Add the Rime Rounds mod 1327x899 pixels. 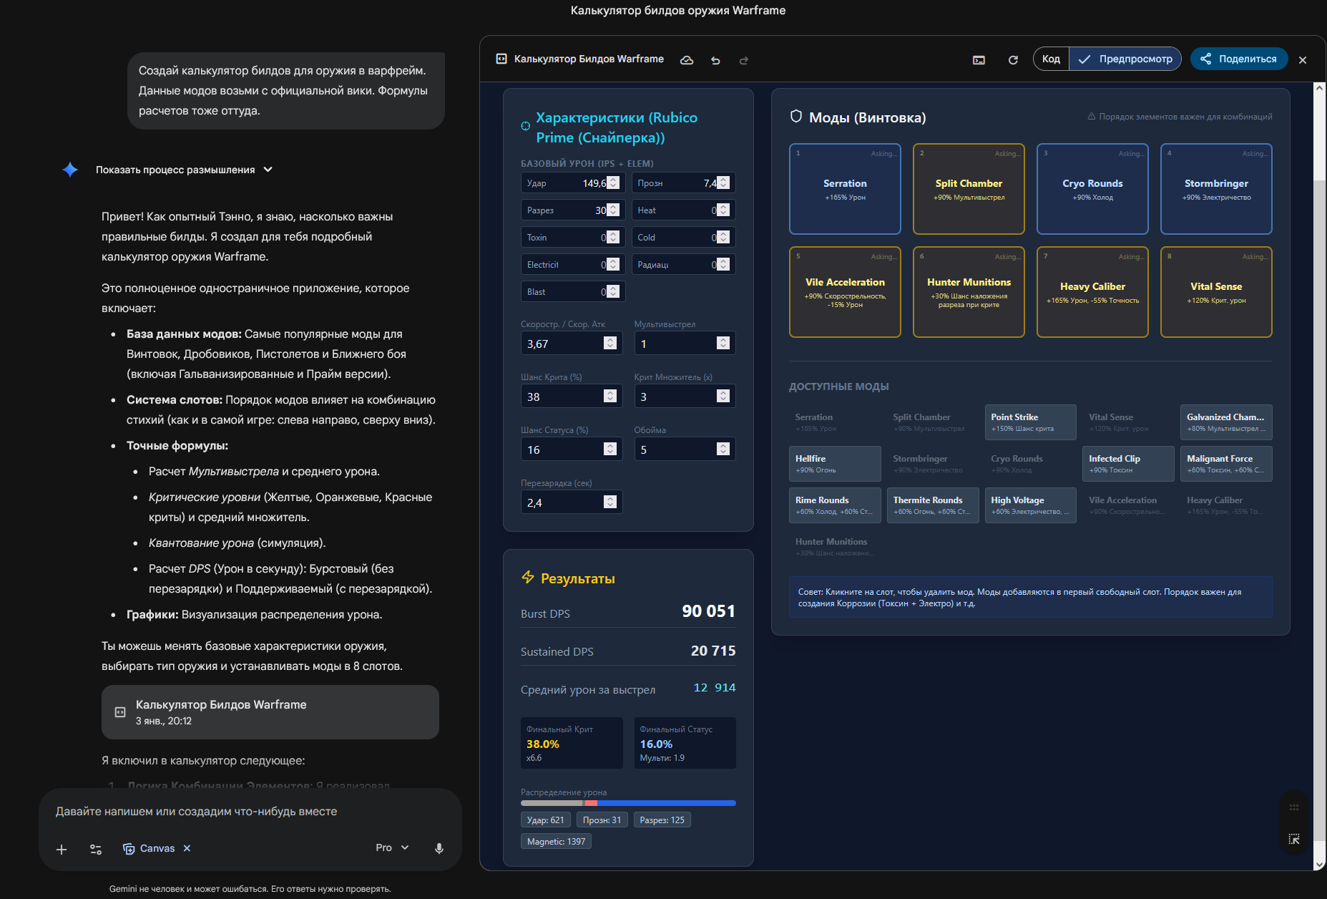(x=835, y=505)
